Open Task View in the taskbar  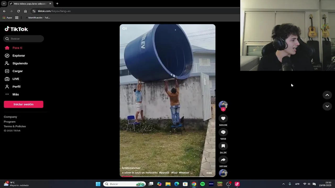pyautogui.click(x=151, y=184)
